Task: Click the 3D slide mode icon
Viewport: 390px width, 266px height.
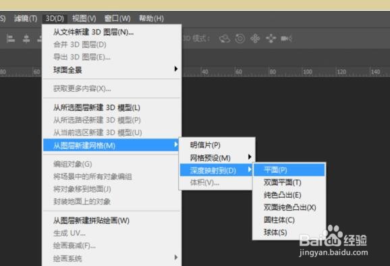Action: [271, 38]
